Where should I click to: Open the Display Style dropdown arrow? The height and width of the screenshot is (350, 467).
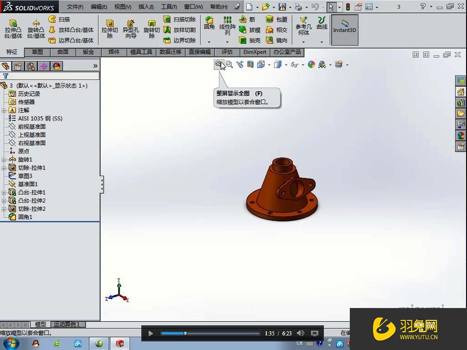pyautogui.click(x=286, y=64)
